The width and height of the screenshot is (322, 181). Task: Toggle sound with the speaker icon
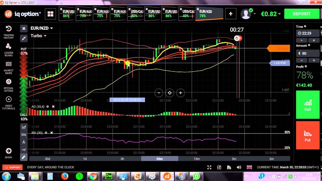pos(239,167)
